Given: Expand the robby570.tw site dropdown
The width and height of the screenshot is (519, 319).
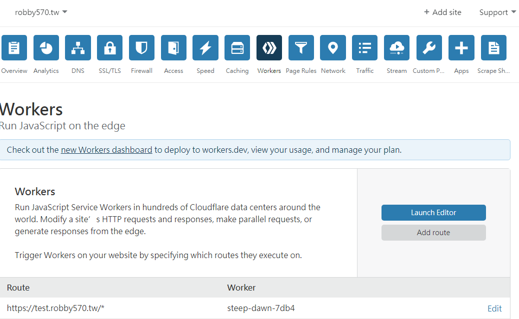Looking at the screenshot, I should (x=41, y=12).
